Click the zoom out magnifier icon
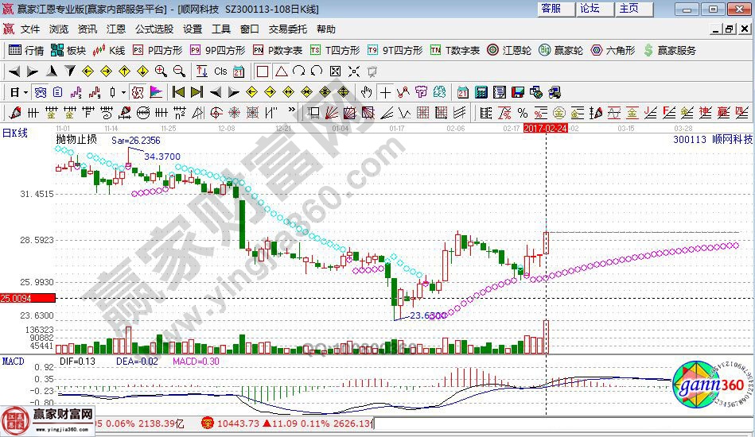755x437 pixels. 178,71
